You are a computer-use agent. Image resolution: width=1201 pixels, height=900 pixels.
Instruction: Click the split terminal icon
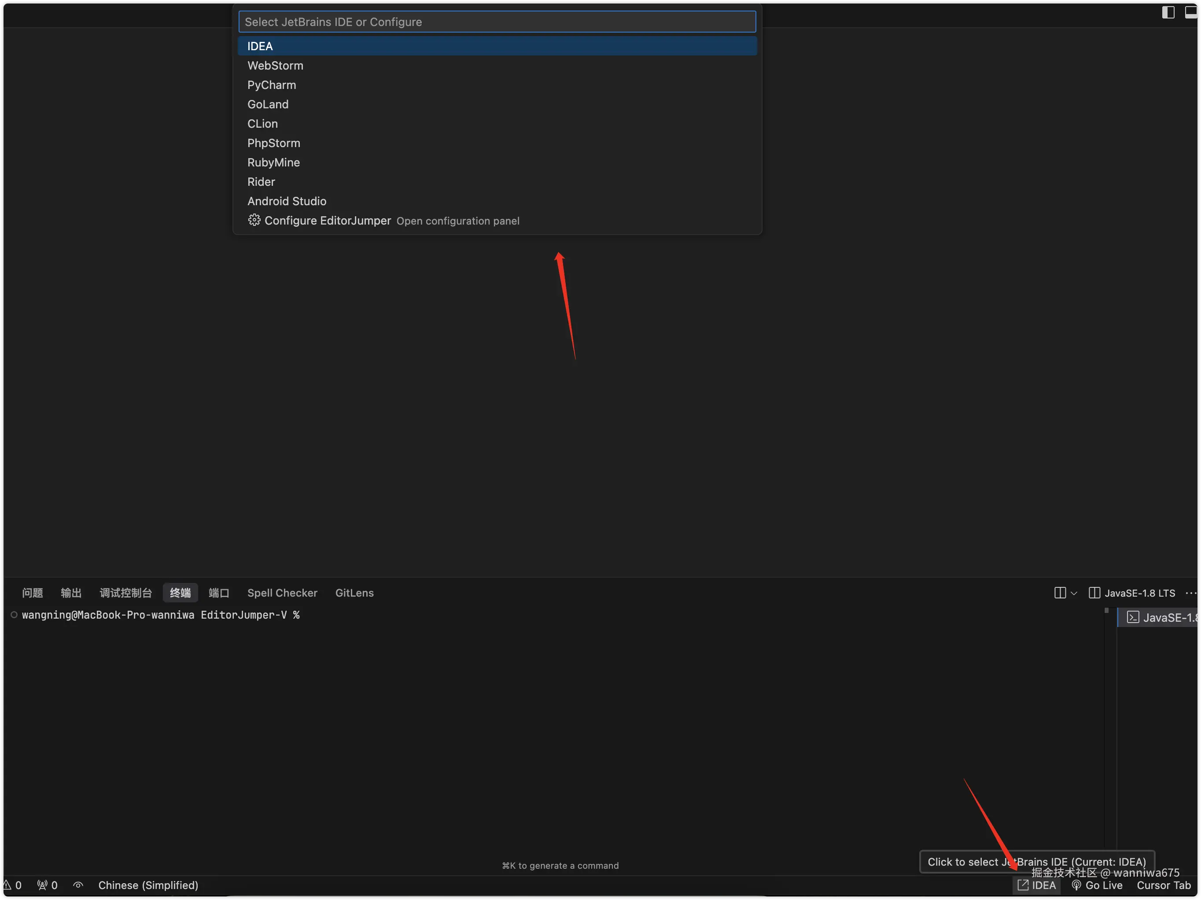1060,593
